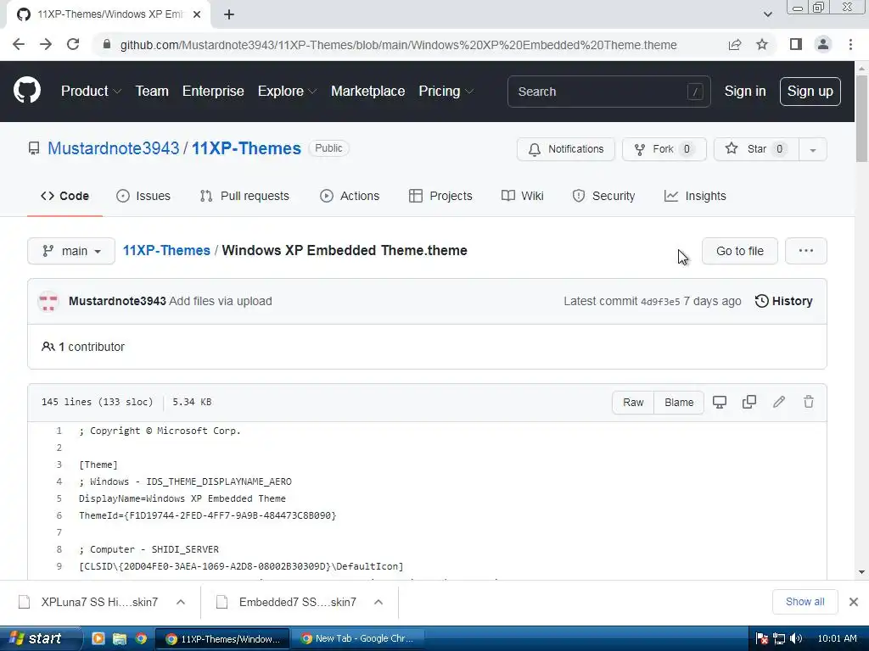Open the 11XP-Themes repository title link
This screenshot has height=651, width=869.
246,148
